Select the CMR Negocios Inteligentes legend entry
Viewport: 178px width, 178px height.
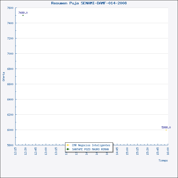(91, 145)
